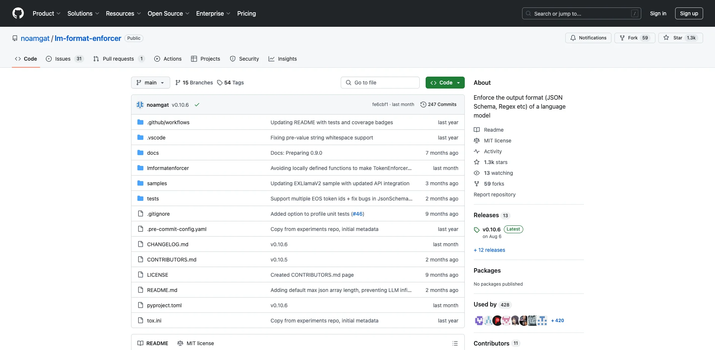This screenshot has width=715, height=350.
Task: Click the Sign in link
Action: pos(658,13)
